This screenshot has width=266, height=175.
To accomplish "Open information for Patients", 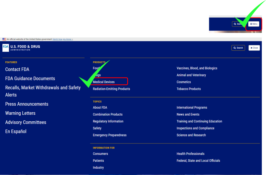I will [98, 161].
